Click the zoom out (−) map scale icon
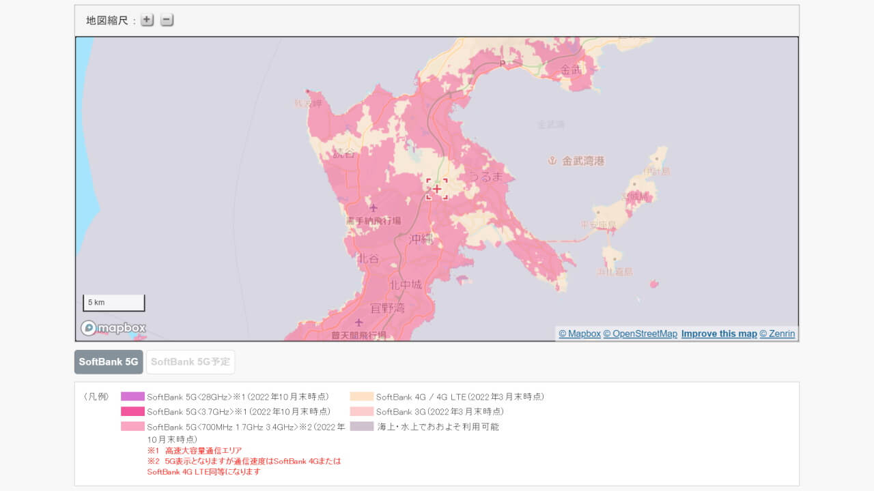 tap(166, 20)
